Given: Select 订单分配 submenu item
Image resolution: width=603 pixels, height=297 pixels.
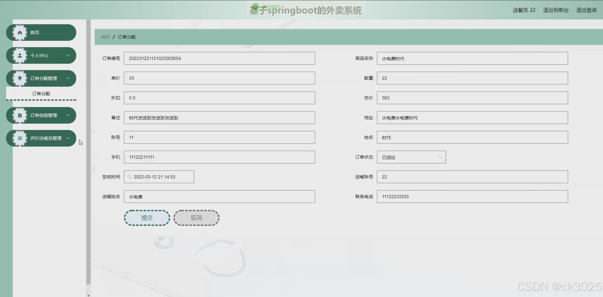Looking at the screenshot, I should [x=41, y=94].
